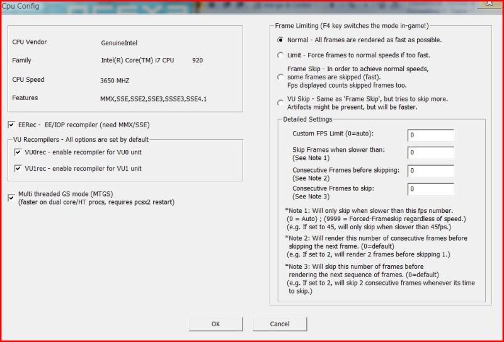This screenshot has height=342, width=504.
Task: Close the Cpu Config window
Action: (x=490, y=3)
